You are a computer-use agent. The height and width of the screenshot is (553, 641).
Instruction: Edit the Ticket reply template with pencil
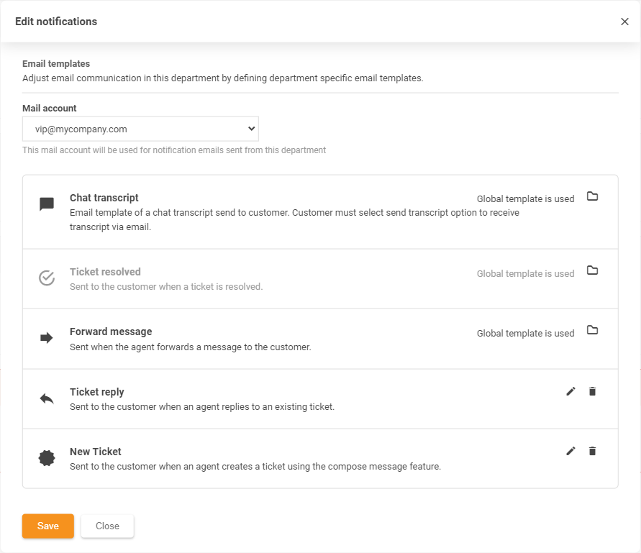click(570, 391)
